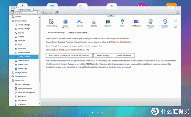Minimize the Control Panel window
This screenshot has height=117, width=191.
click(x=172, y=8)
